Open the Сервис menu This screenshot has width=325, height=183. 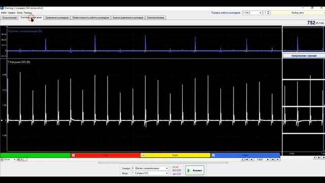coord(12,13)
